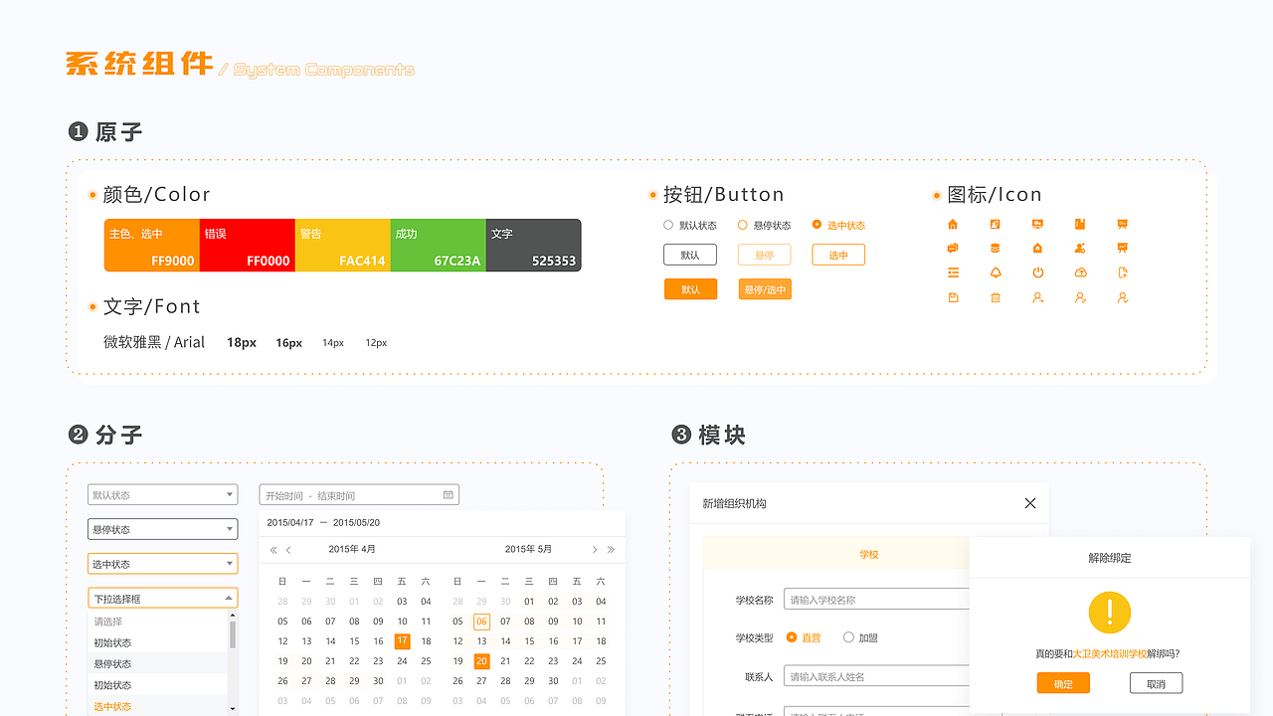The height and width of the screenshot is (716, 1273).
Task: Click the user with checkmark icon
Action: (x=1123, y=297)
